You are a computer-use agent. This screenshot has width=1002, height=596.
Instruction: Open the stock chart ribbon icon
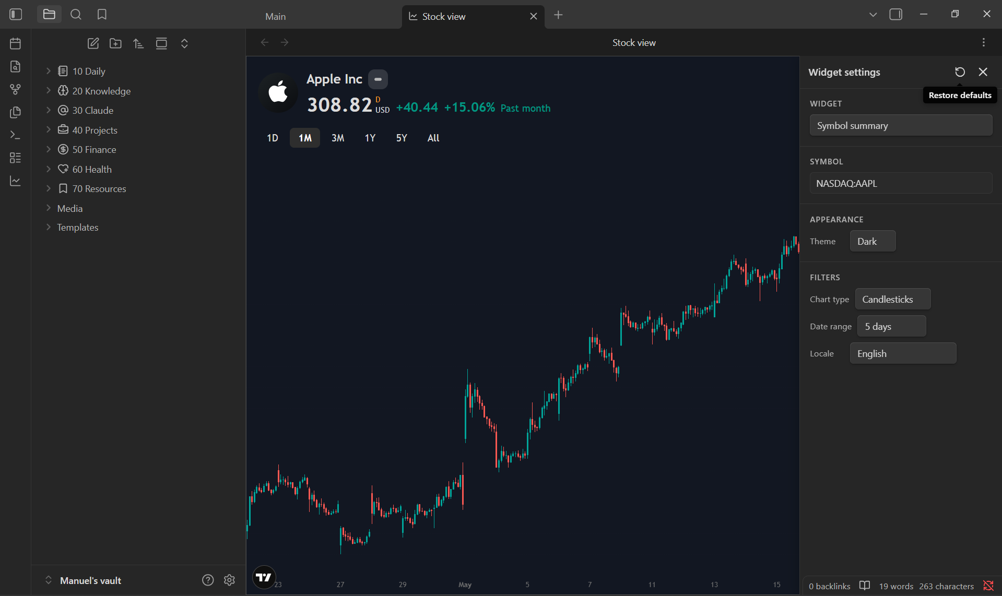coord(16,181)
